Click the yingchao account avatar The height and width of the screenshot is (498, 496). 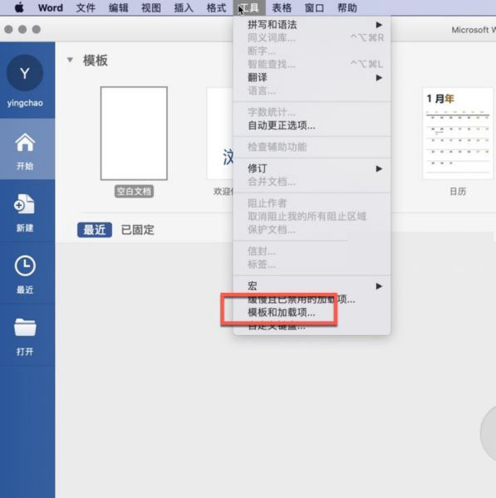[25, 73]
